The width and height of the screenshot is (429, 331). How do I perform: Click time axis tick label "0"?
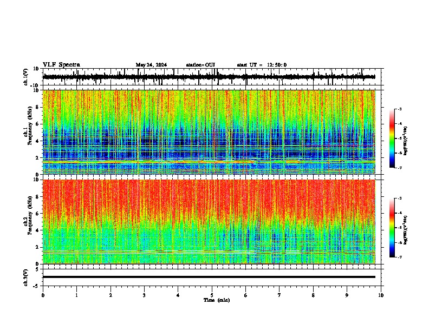pyautogui.click(x=43, y=295)
